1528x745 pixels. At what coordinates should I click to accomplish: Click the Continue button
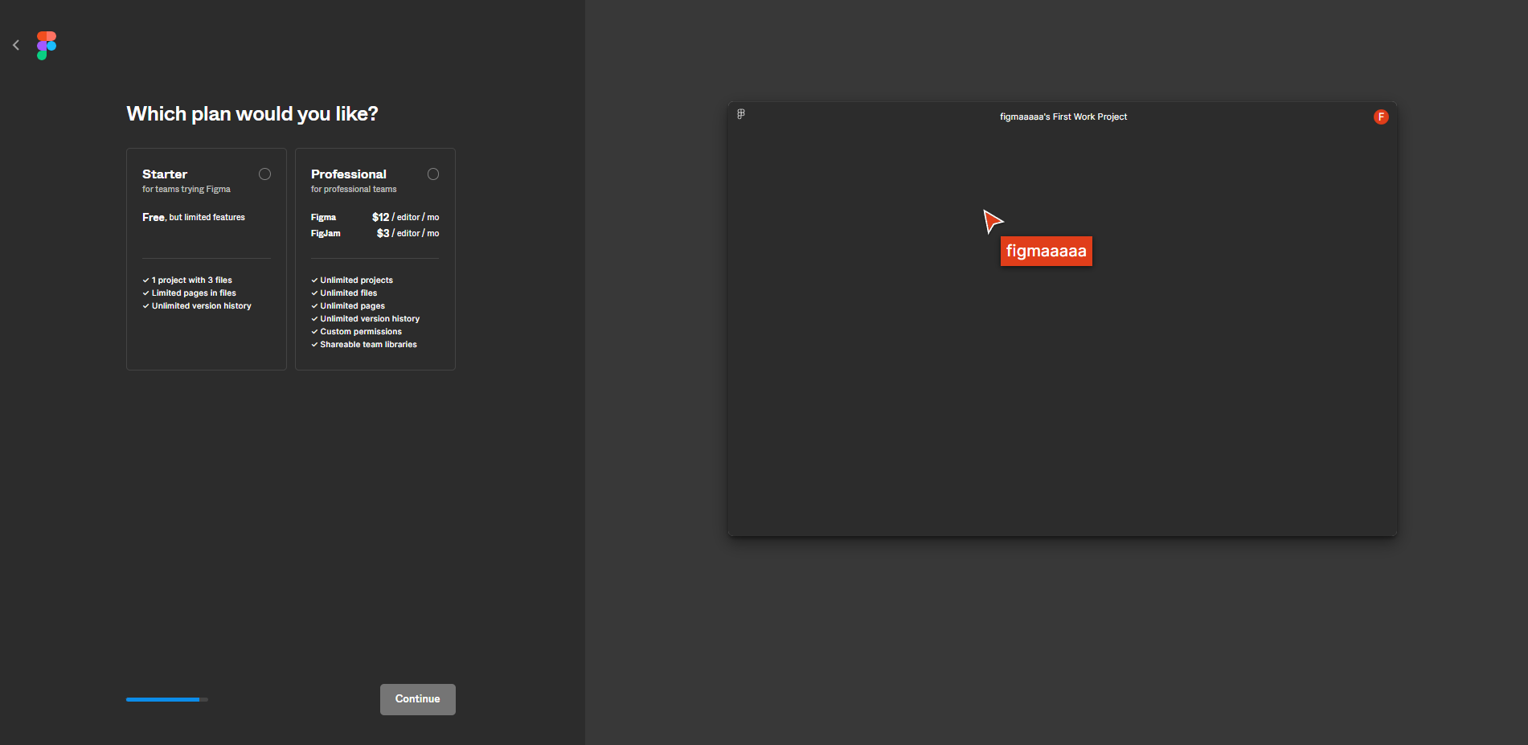[x=418, y=699]
